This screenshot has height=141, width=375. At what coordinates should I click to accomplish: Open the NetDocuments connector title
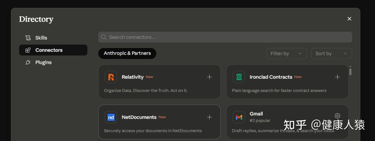(139, 117)
